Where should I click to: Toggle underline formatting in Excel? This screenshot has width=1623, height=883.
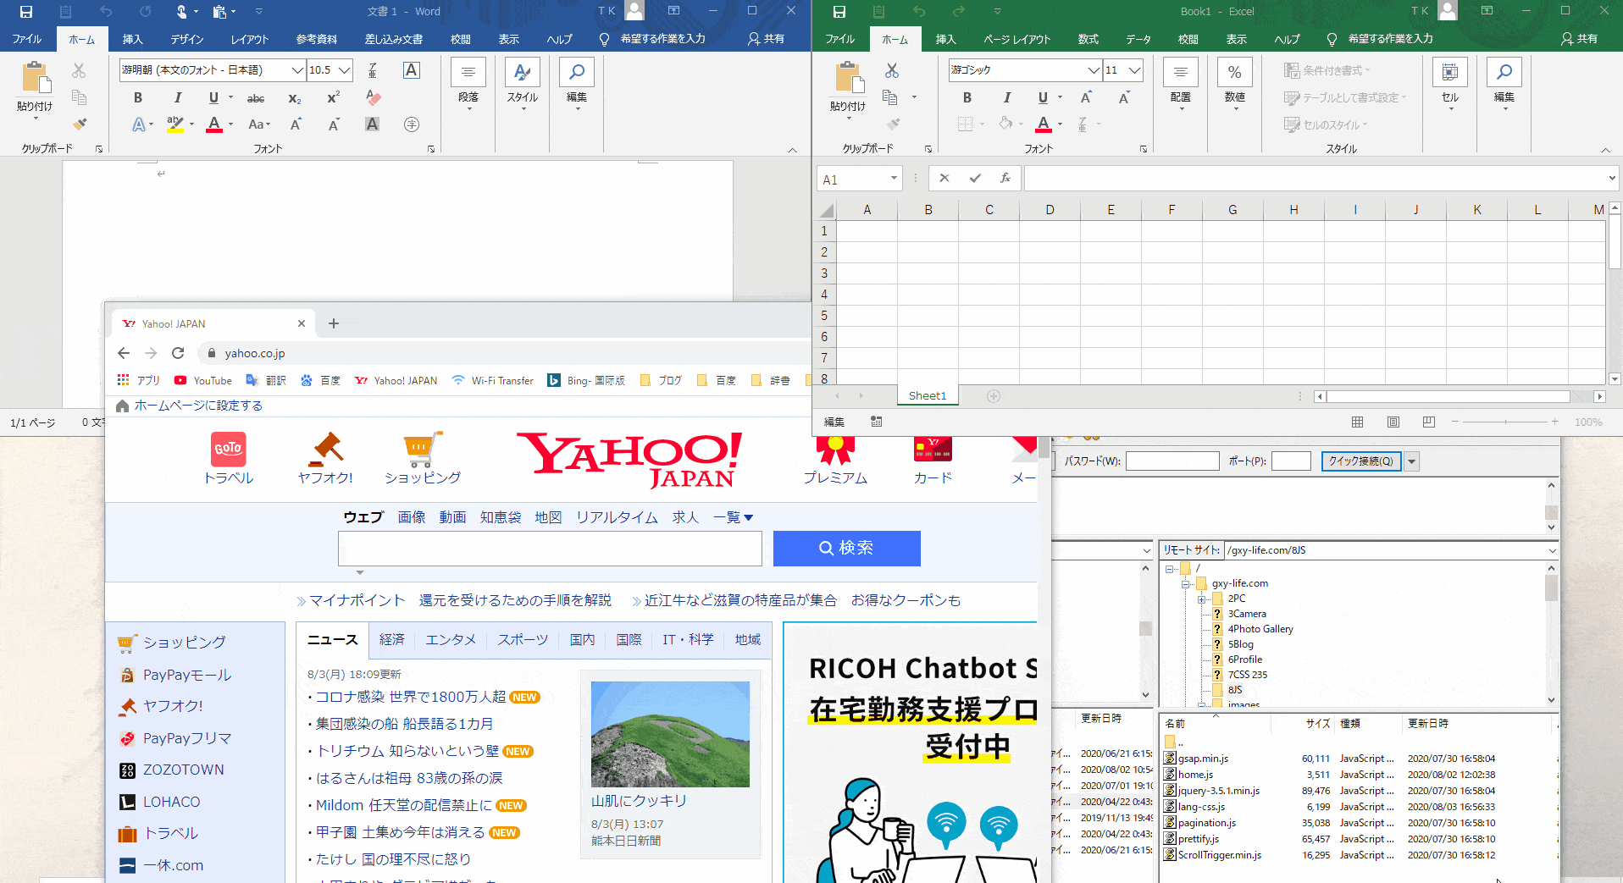coord(1042,98)
